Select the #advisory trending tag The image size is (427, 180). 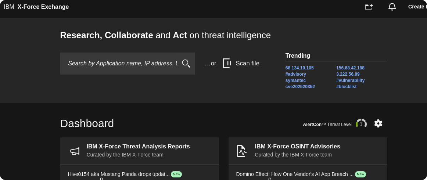(x=295, y=74)
